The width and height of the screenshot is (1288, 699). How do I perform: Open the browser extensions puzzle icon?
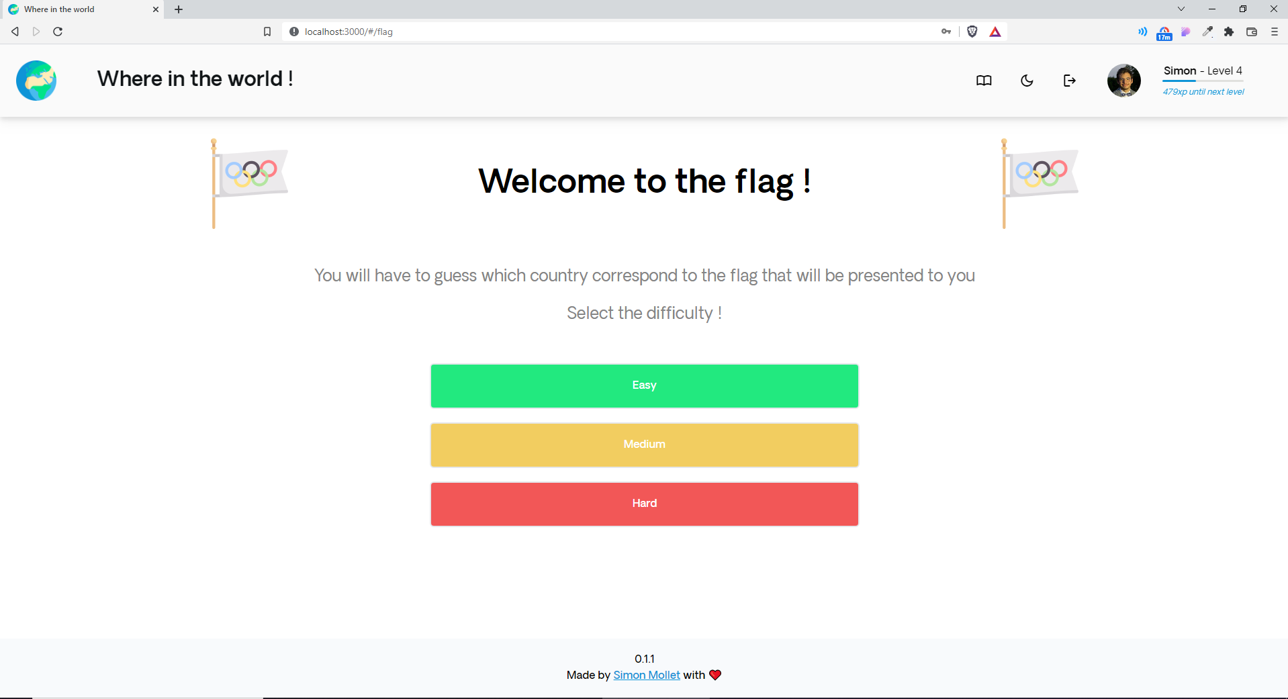point(1229,32)
